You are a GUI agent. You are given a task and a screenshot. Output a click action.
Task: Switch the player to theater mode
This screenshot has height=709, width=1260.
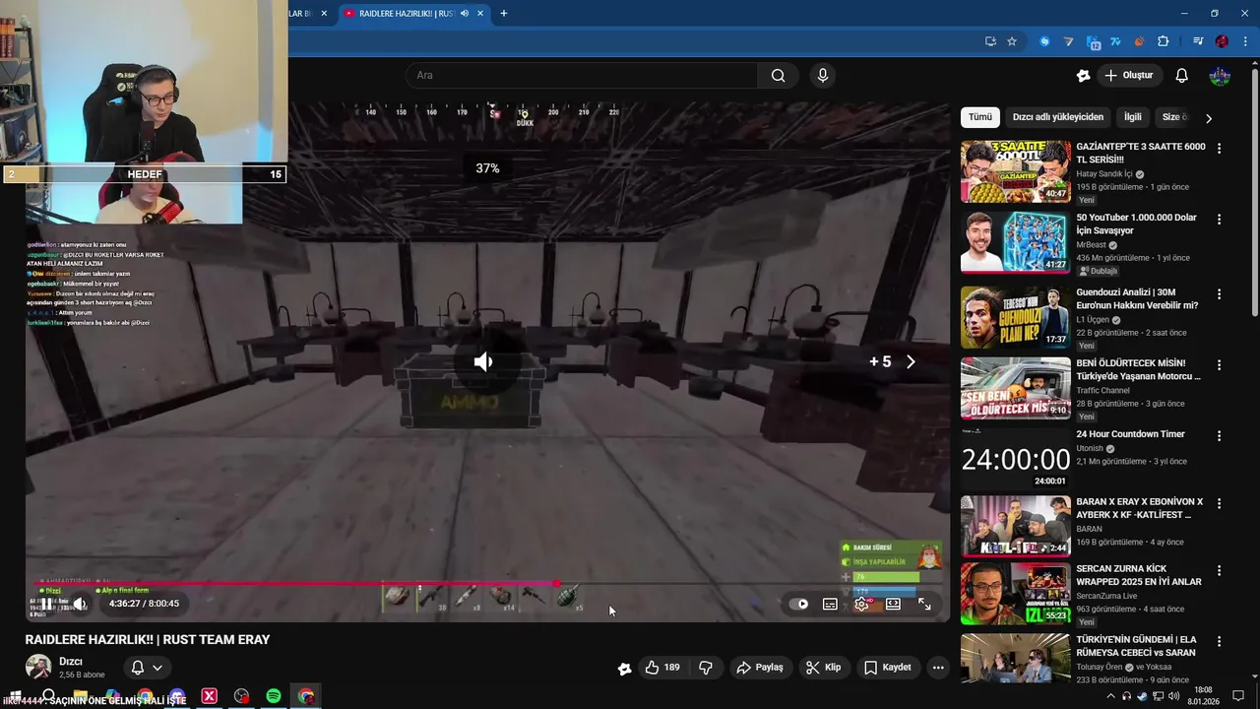coord(893,605)
